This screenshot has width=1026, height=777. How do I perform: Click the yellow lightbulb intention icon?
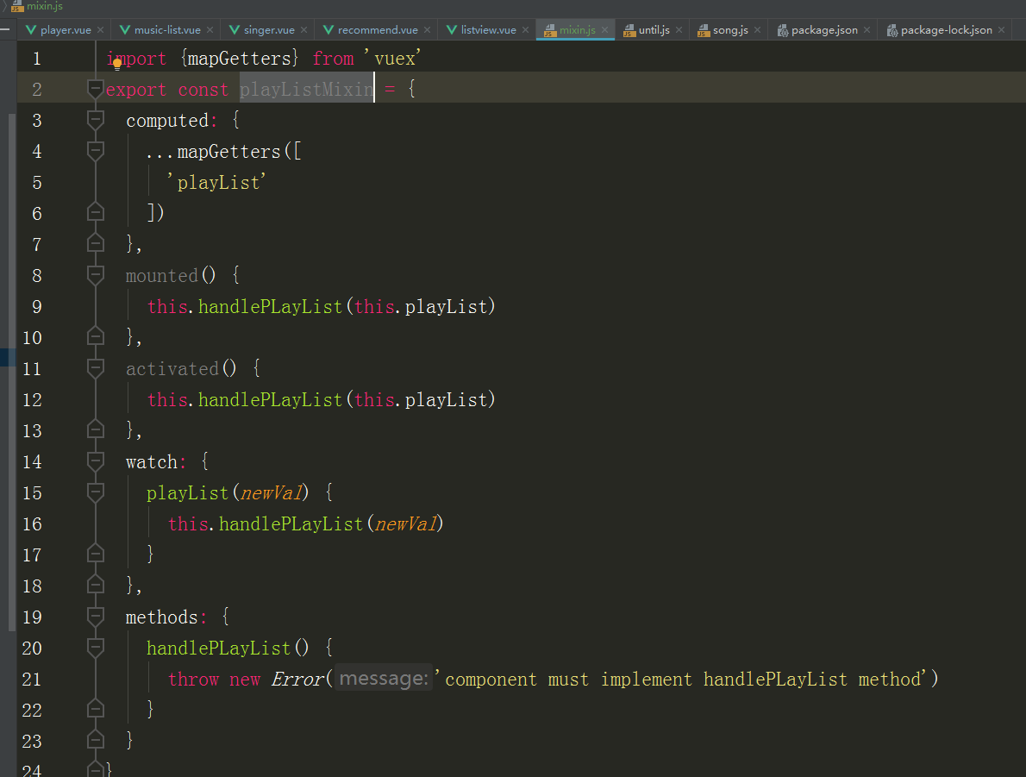pos(117,64)
